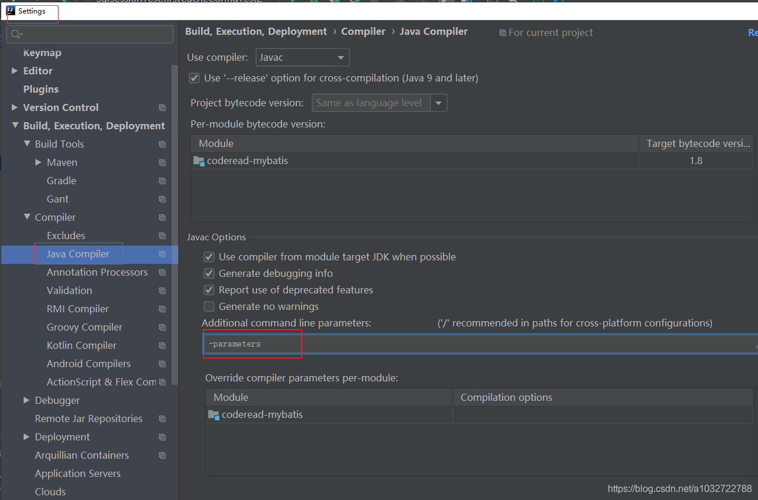The image size is (758, 500).
Task: Click coderead-mybatis row in override table
Action: click(x=480, y=415)
